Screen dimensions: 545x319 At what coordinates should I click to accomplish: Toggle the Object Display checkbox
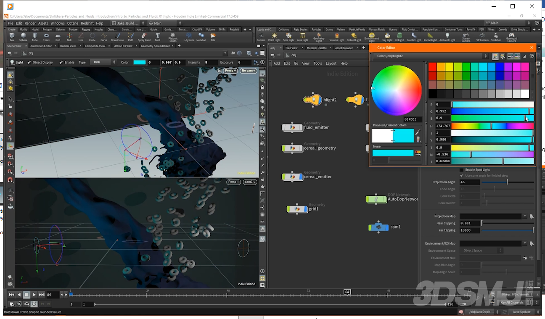[29, 62]
